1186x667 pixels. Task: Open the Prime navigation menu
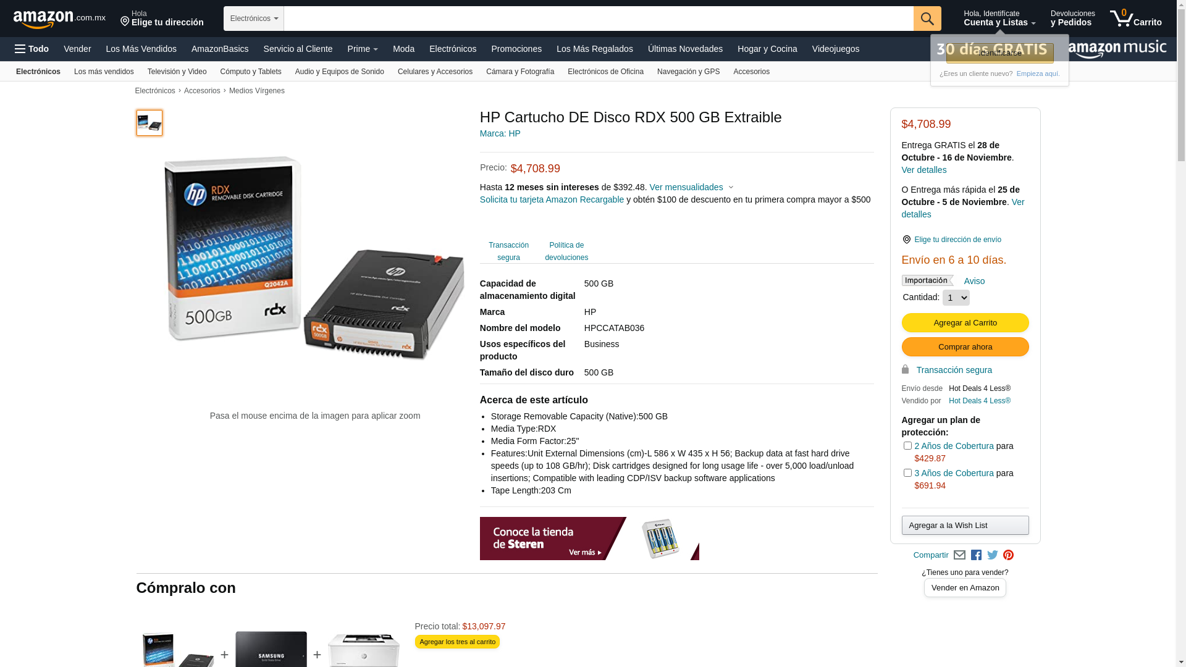363,49
